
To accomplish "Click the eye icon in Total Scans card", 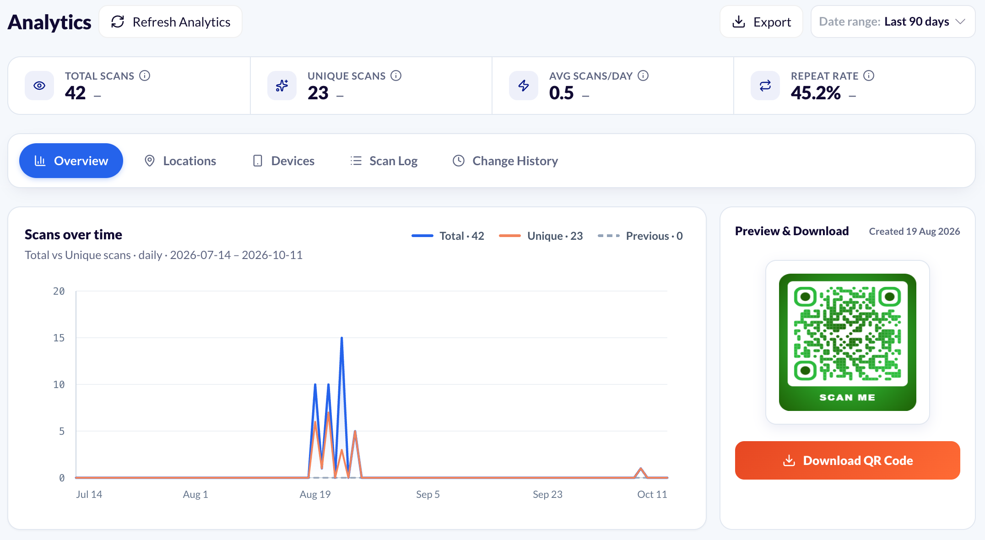I will point(39,86).
